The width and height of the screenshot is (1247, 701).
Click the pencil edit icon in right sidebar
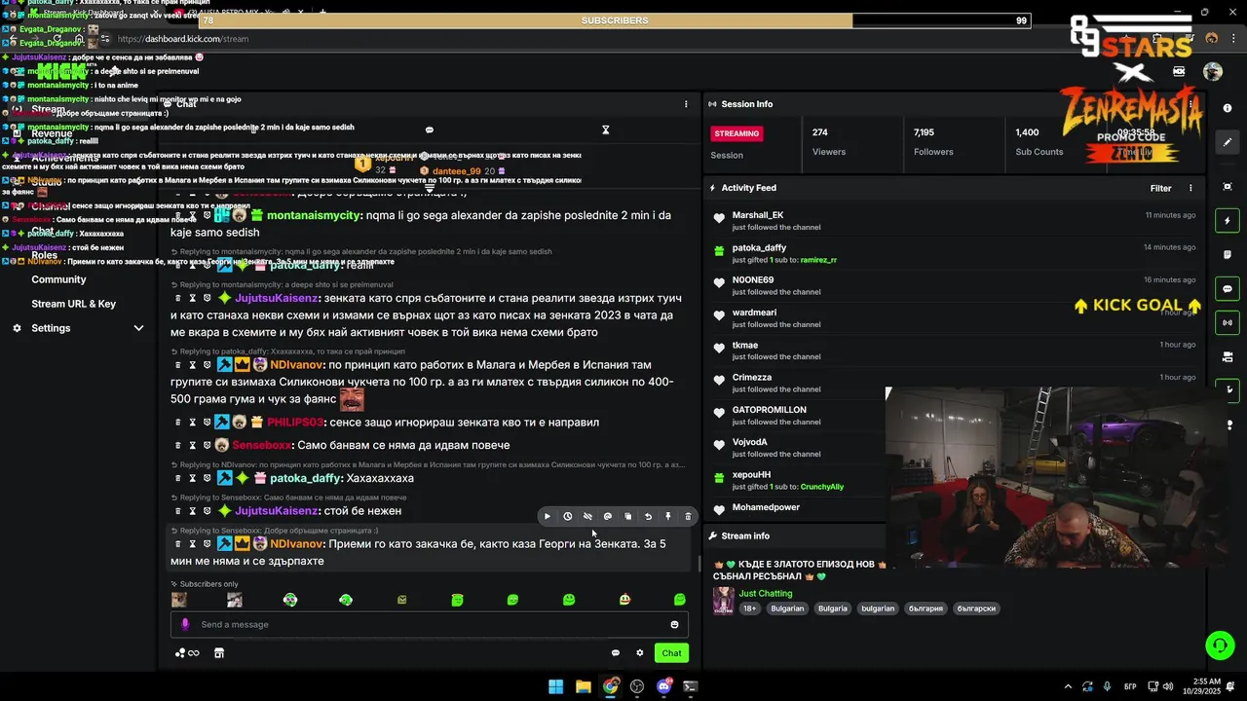[1228, 142]
